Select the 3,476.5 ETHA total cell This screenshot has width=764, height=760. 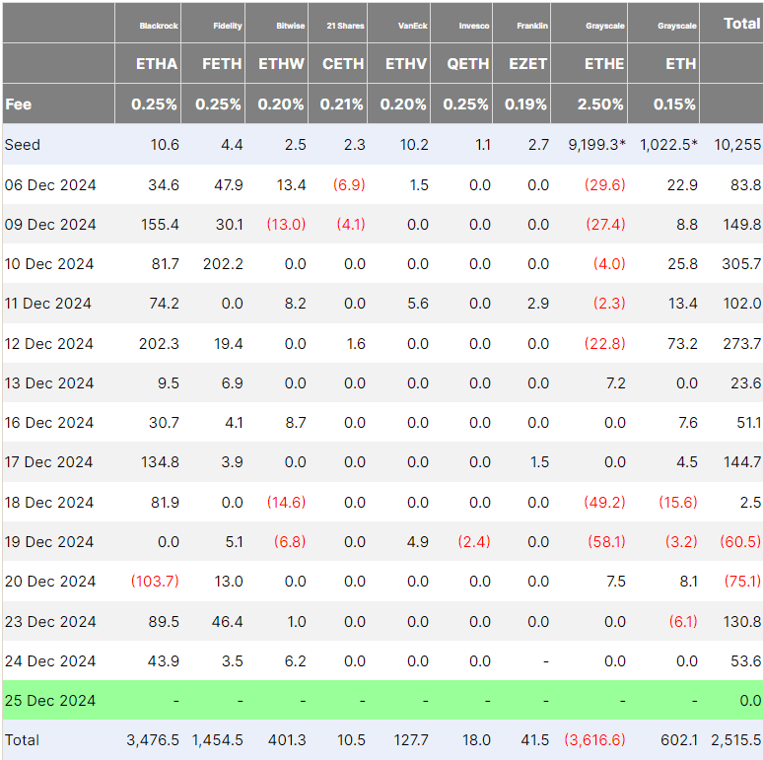(153, 739)
